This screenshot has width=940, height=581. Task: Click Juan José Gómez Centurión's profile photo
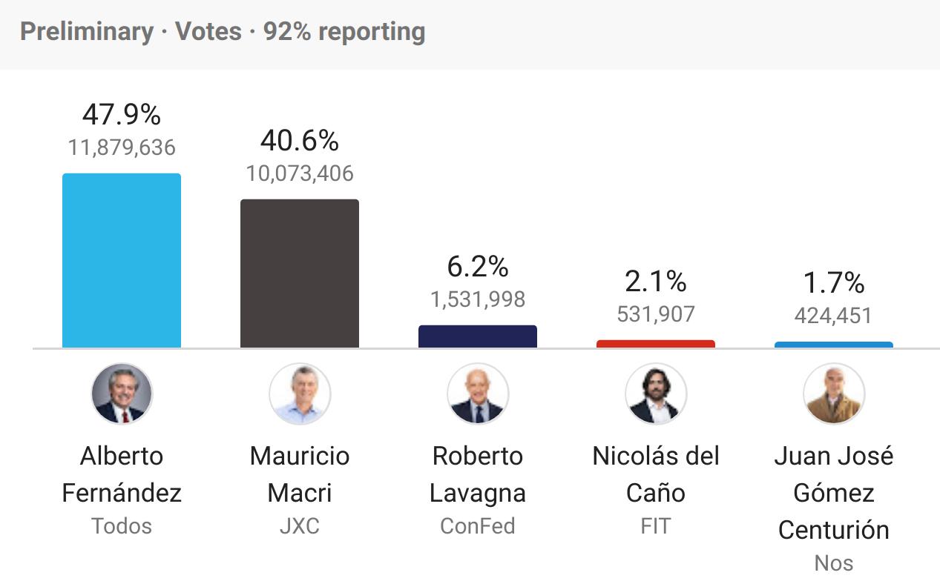coord(834,394)
